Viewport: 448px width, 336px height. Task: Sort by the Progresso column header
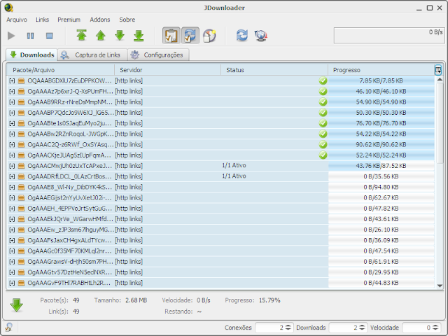pyautogui.click(x=381, y=70)
